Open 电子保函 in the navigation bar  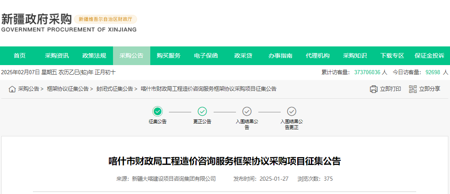pos(206,56)
